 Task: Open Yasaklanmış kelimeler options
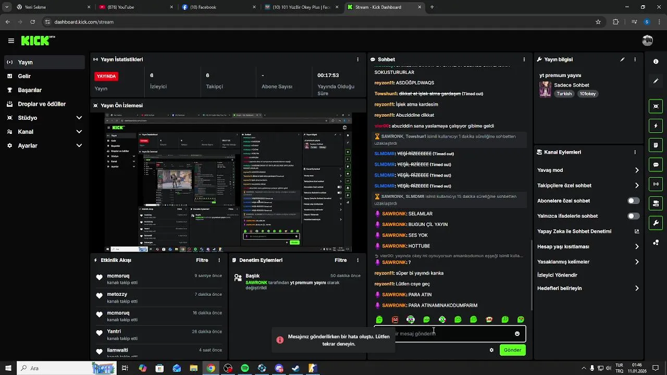tap(588, 261)
